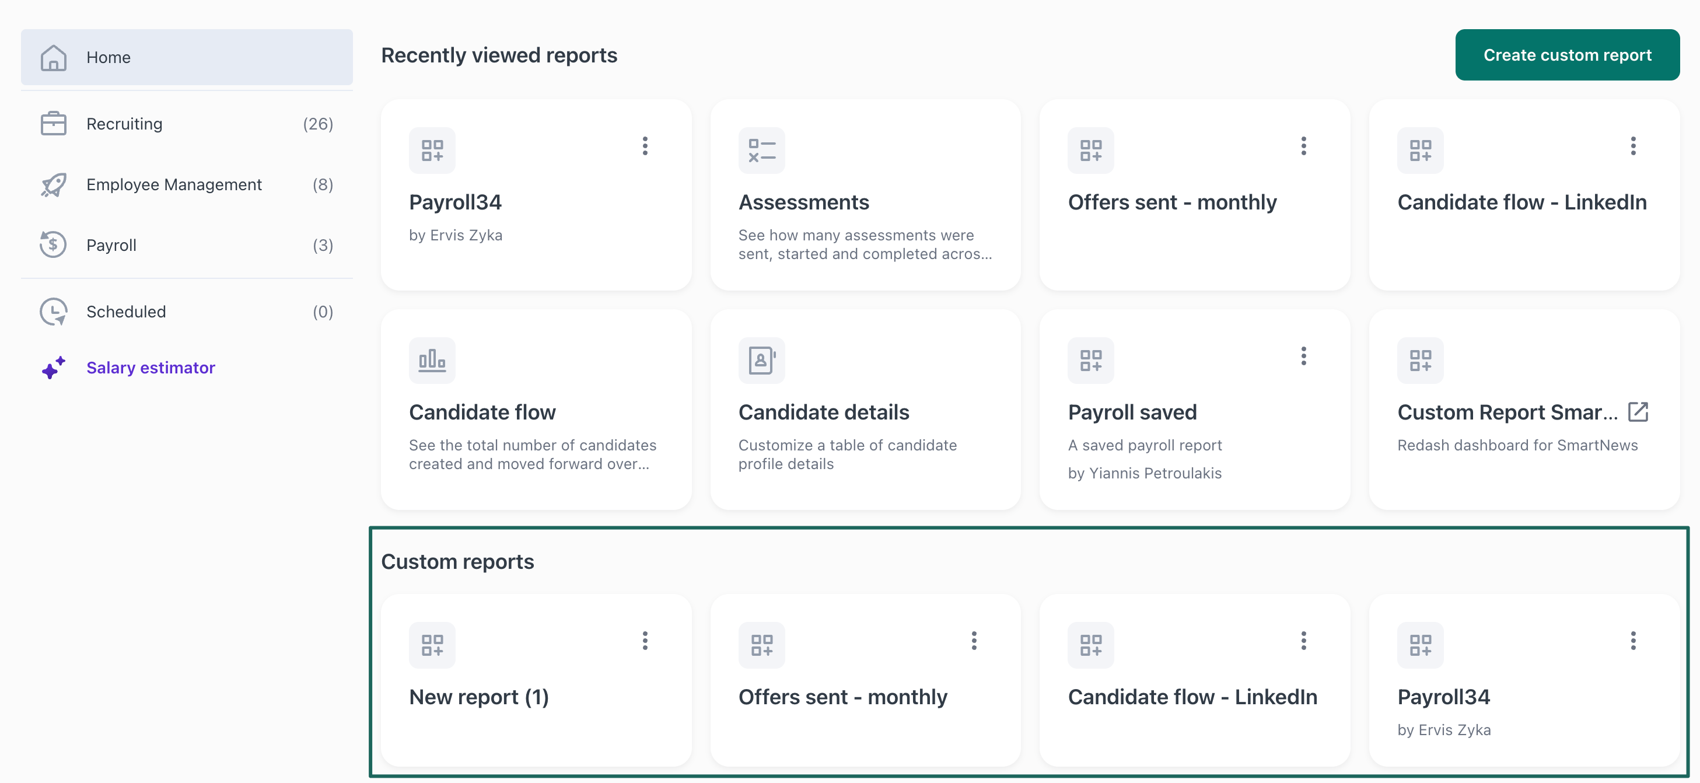Open the Salary estimator link
1700x783 pixels.
tap(151, 368)
